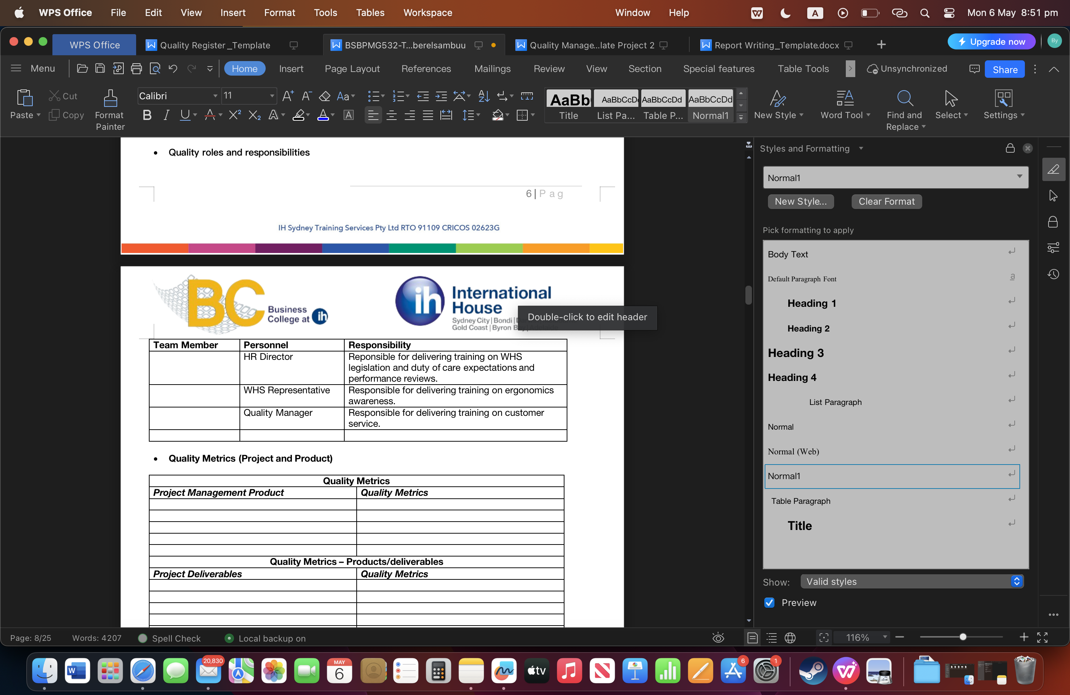Switch to the Report Writing_Template.docx tab
The image size is (1070, 695).
point(777,45)
